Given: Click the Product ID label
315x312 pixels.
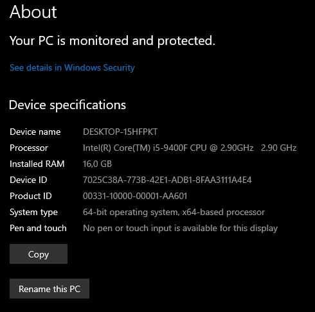Looking at the screenshot, I should coord(31,196).
